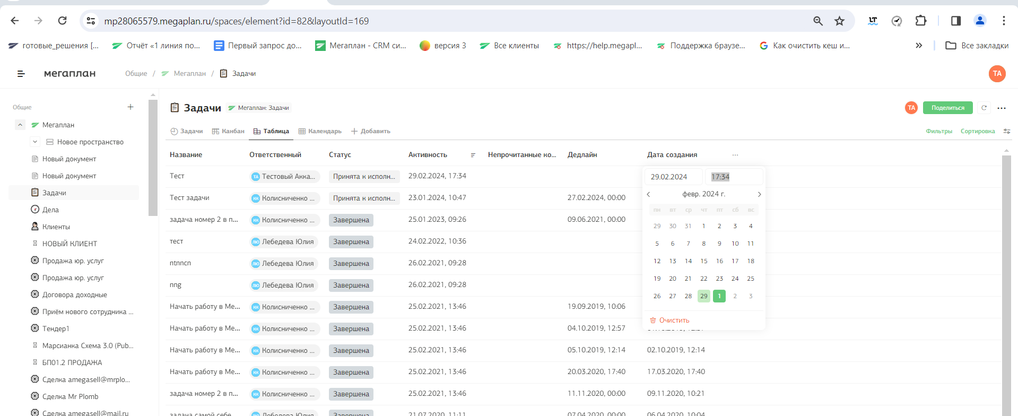Screen dimensions: 1018x416
Task: Switch to the Календарь view tab
Action: pyautogui.click(x=320, y=131)
